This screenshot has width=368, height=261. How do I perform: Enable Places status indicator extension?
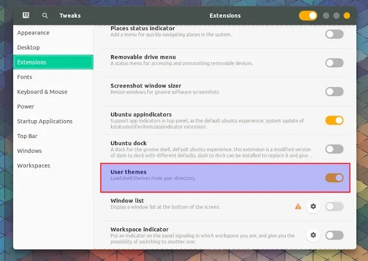(x=335, y=34)
